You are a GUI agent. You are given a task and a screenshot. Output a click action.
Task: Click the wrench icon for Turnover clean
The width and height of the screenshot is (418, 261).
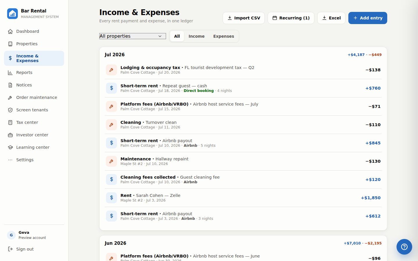[x=111, y=125]
